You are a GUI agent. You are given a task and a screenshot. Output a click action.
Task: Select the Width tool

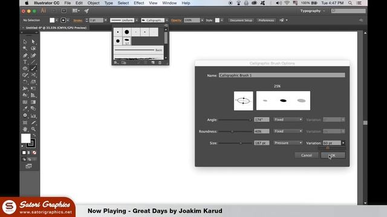25,89
